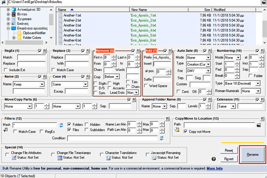This screenshot has height=178, width=267.
Task: Click the filter options icon below Mask label
Action: [x=5, y=130]
